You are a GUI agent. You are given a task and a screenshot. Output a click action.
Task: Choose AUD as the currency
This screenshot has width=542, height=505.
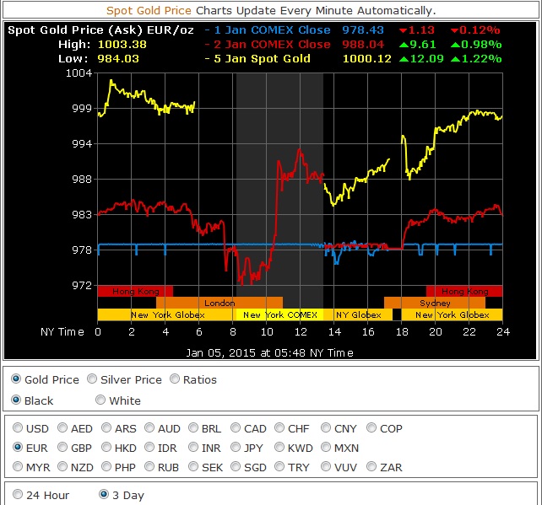click(151, 428)
